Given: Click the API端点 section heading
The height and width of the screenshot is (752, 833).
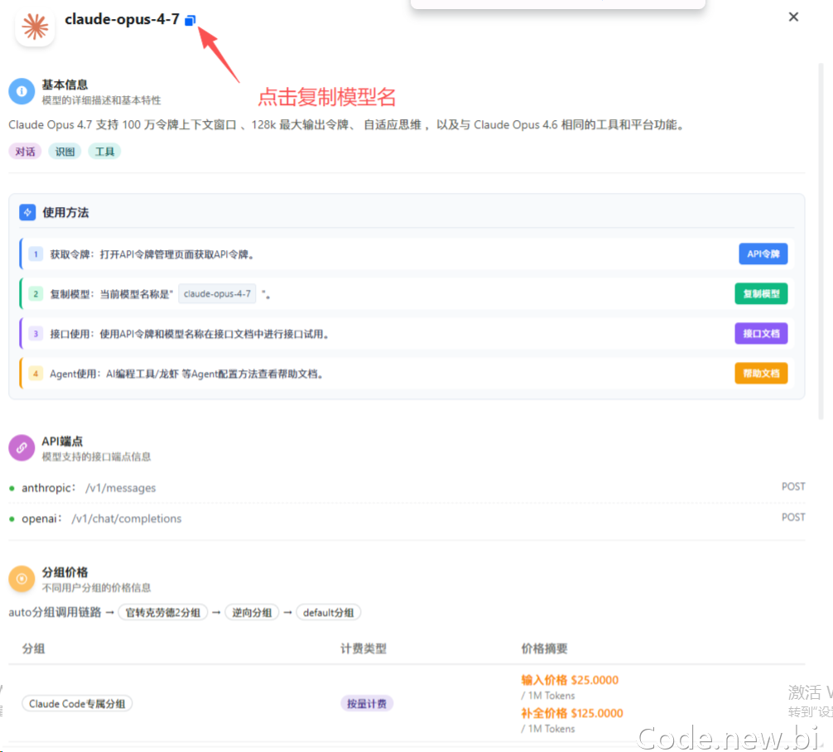Looking at the screenshot, I should 63,441.
